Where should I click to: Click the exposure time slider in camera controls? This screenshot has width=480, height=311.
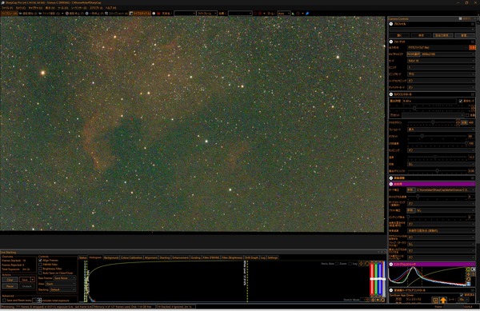point(430,108)
